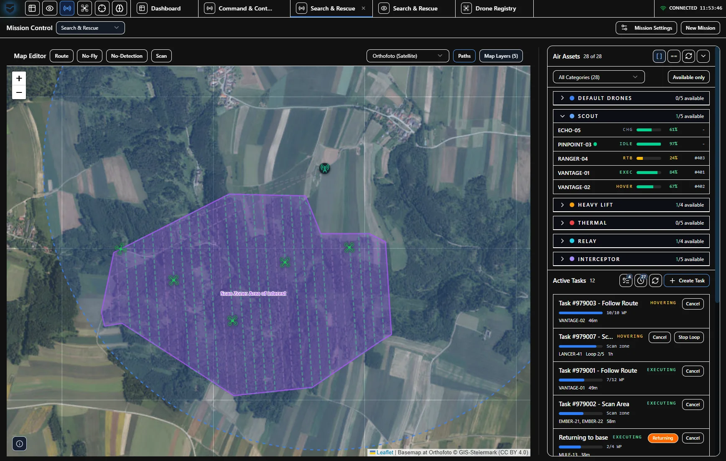Image resolution: width=726 pixels, height=461 pixels.
Task: Refresh the Air Assets list
Action: [x=689, y=56]
